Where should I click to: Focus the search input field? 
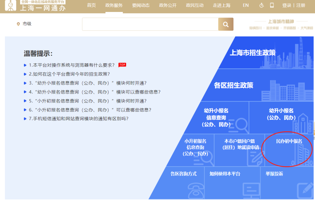(150, 24)
